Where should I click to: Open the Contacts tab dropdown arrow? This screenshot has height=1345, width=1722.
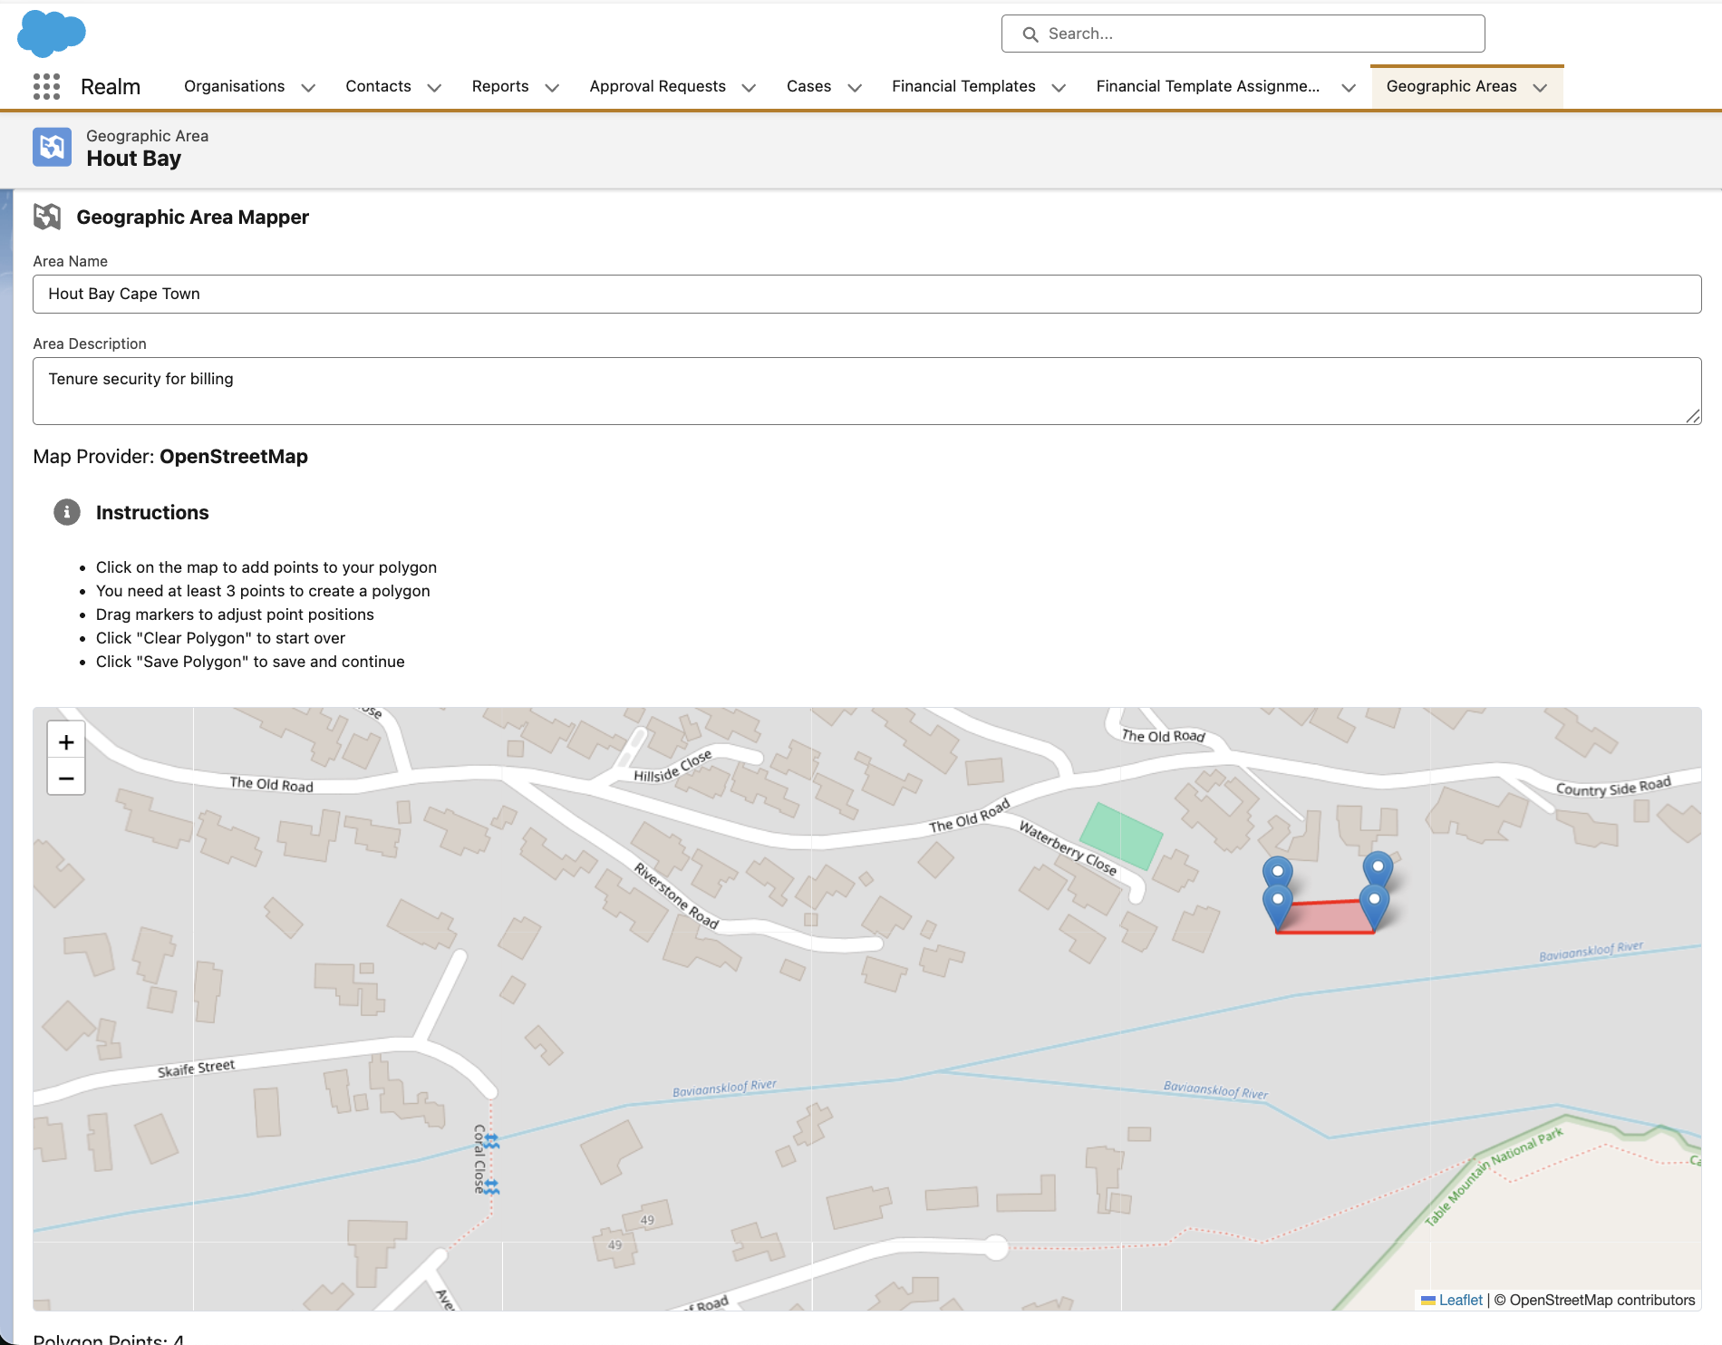coord(434,87)
